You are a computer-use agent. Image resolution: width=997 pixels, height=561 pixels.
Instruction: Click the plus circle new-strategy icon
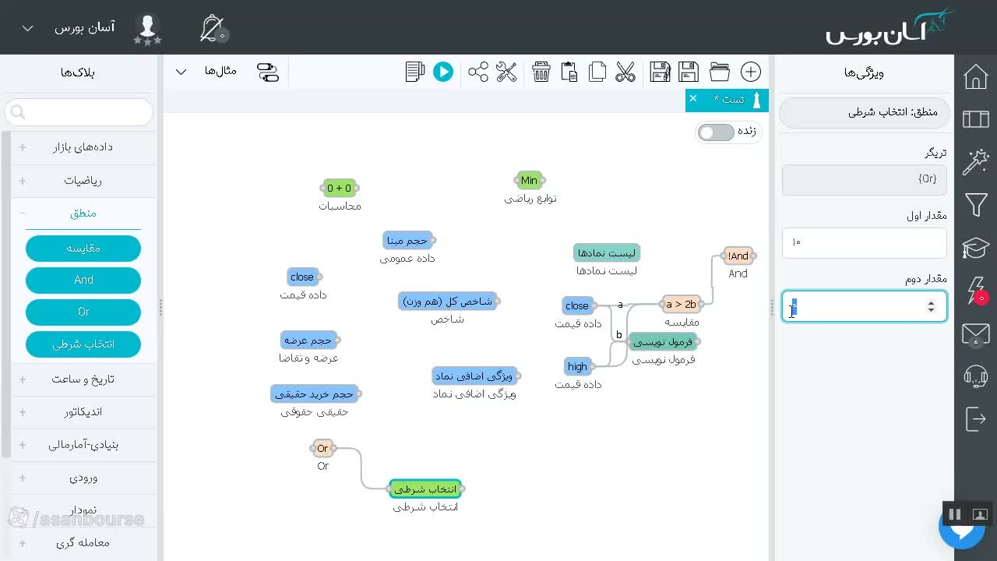tap(751, 72)
